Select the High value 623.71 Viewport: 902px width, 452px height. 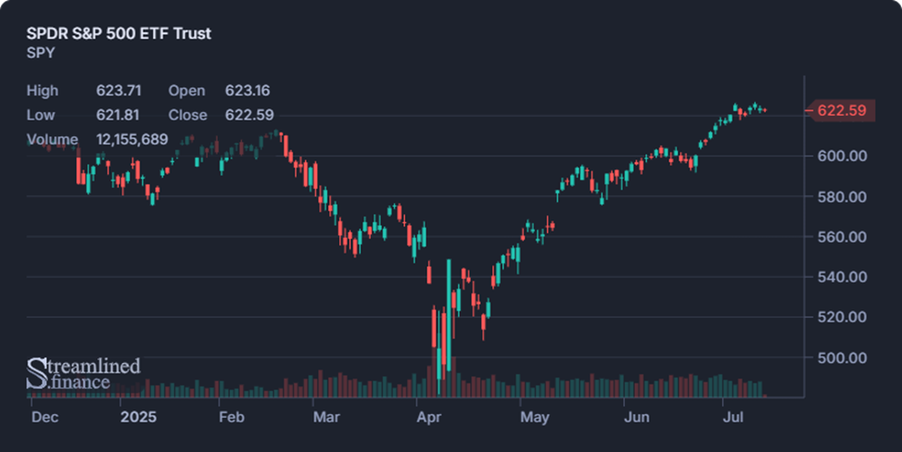[119, 91]
